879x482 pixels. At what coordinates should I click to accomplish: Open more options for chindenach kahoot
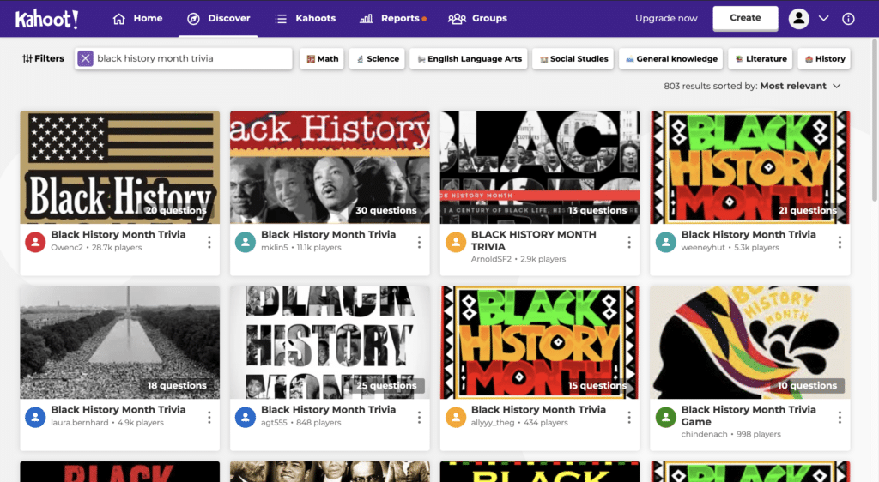pyautogui.click(x=840, y=417)
